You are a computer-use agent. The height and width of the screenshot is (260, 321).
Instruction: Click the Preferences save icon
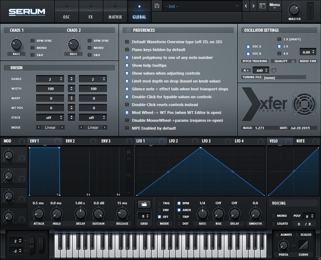coord(128,30)
